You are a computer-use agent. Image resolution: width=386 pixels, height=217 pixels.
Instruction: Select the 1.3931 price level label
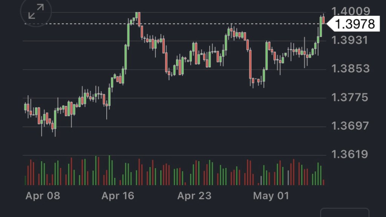349,40
